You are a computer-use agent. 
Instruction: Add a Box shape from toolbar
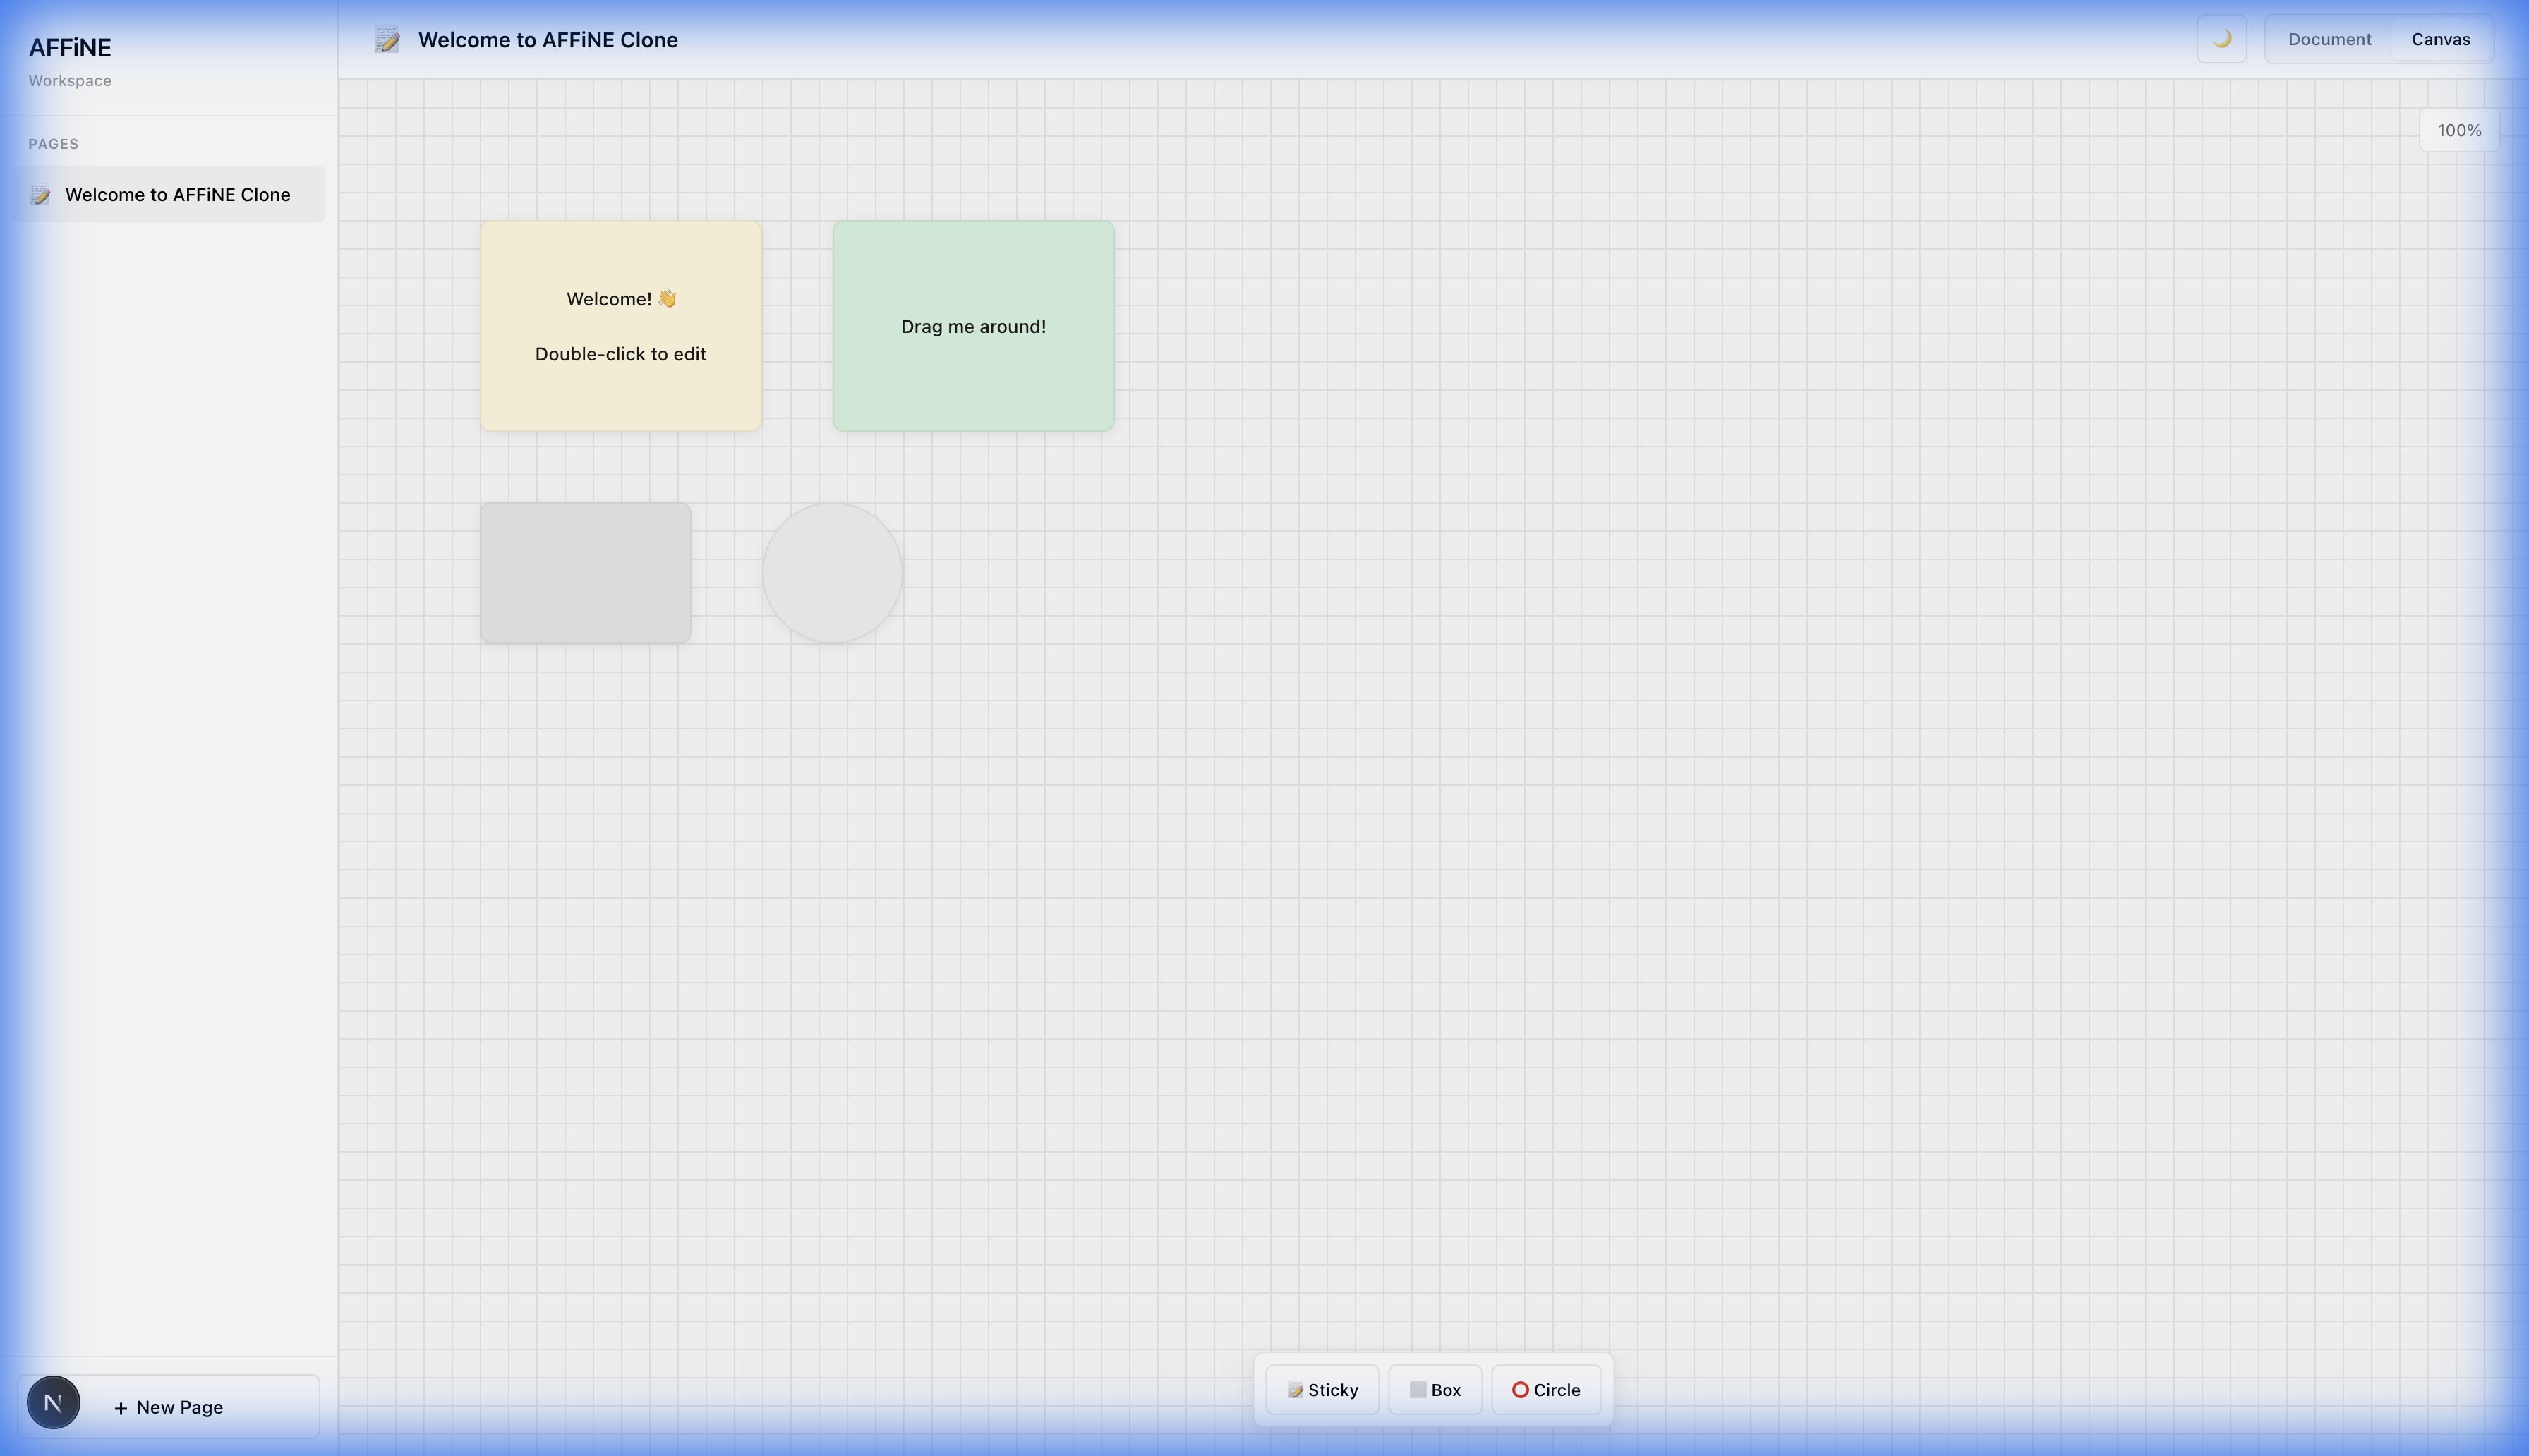[1435, 1390]
